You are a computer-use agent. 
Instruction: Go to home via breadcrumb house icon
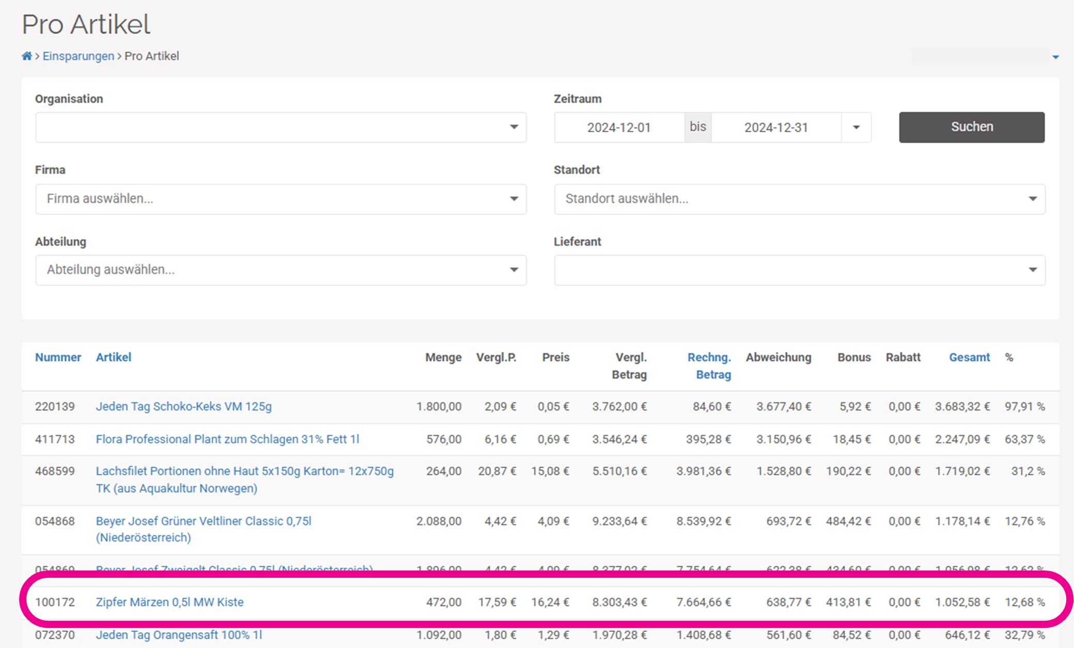tap(27, 56)
